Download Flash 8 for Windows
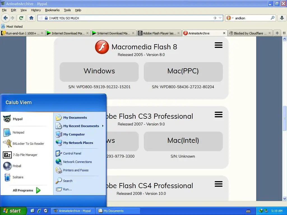The width and height of the screenshot is (287, 215). (99, 72)
